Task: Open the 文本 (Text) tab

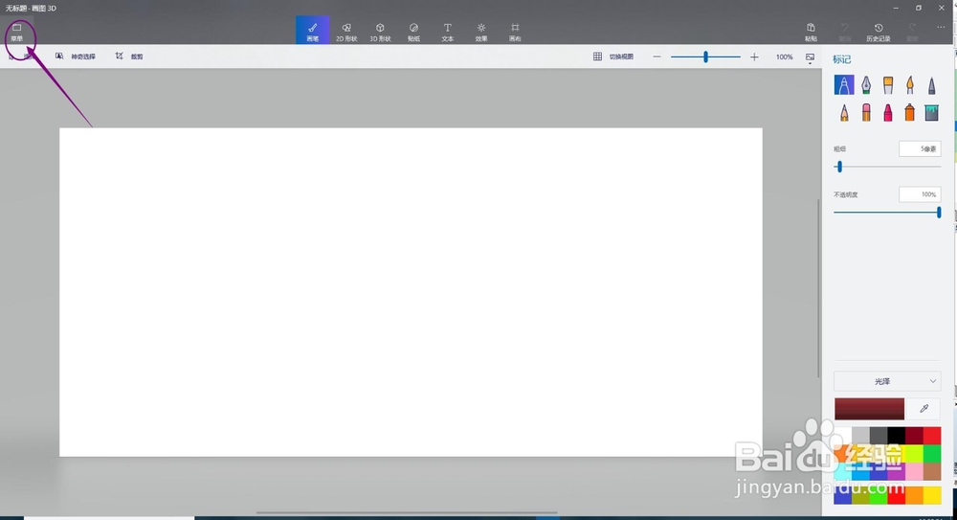Action: point(447,32)
